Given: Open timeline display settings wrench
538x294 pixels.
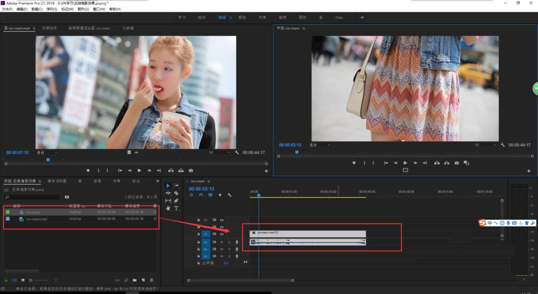Looking at the screenshot, I should point(229,195).
